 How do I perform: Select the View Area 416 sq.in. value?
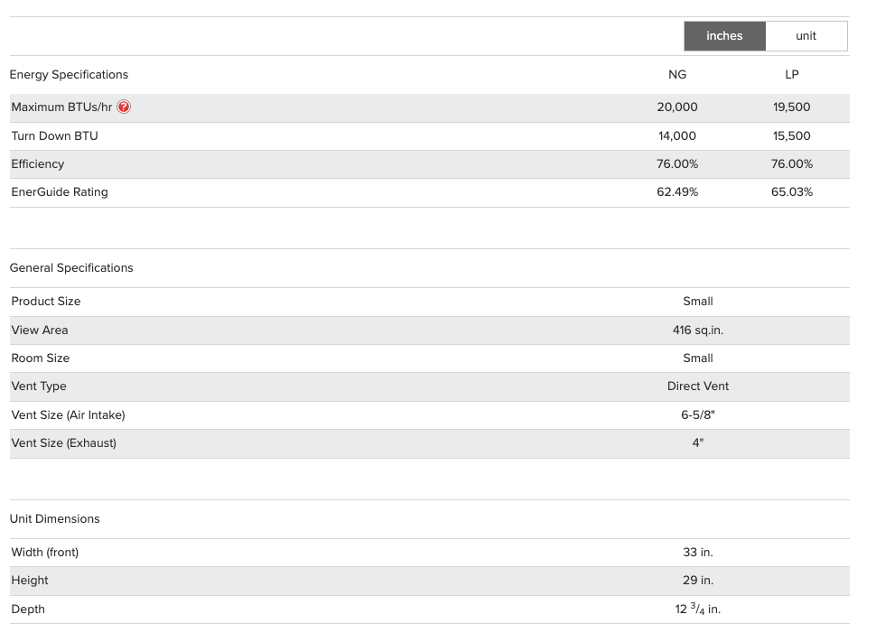pos(698,330)
